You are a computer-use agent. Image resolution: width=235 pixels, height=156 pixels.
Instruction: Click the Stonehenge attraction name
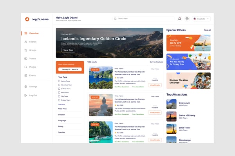(x=184, y=140)
